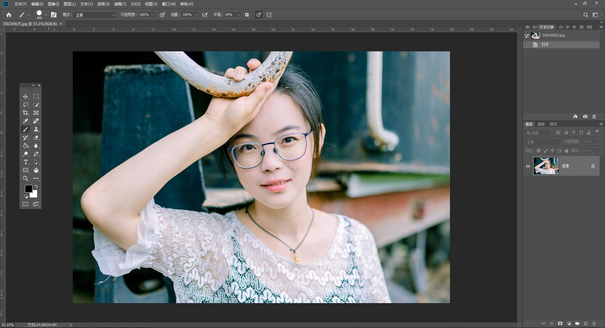605x328 pixels.
Task: Expand the 不透明度 opacity slider arrow in options bar
Action: [x=153, y=15]
